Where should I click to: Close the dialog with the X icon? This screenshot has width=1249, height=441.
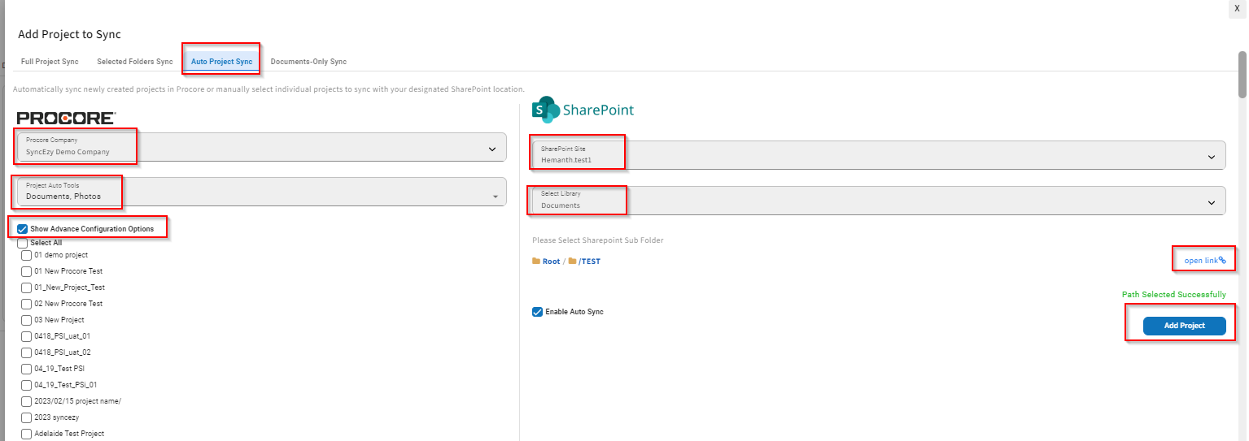click(x=1238, y=7)
